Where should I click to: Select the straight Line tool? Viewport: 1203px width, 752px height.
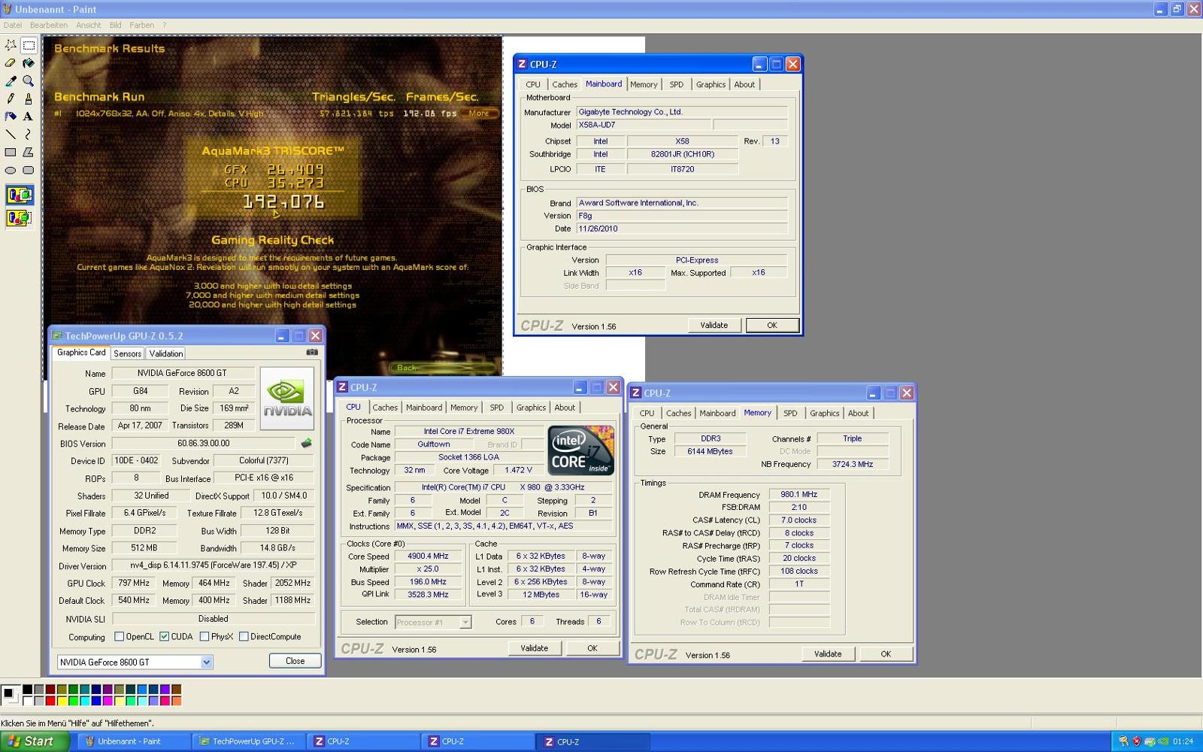(11, 135)
